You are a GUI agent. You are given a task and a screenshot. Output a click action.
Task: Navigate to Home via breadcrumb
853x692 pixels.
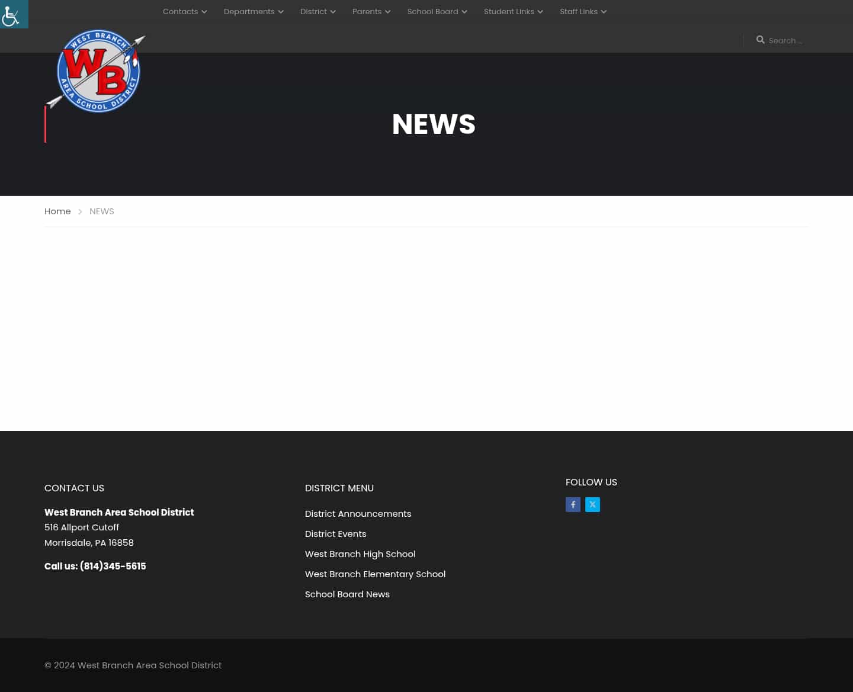[x=57, y=211]
